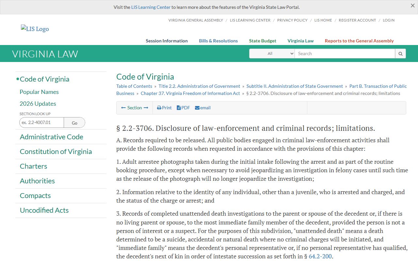Open 2026 Updates in sidebar
The width and height of the screenshot is (418, 261).
tap(38, 104)
